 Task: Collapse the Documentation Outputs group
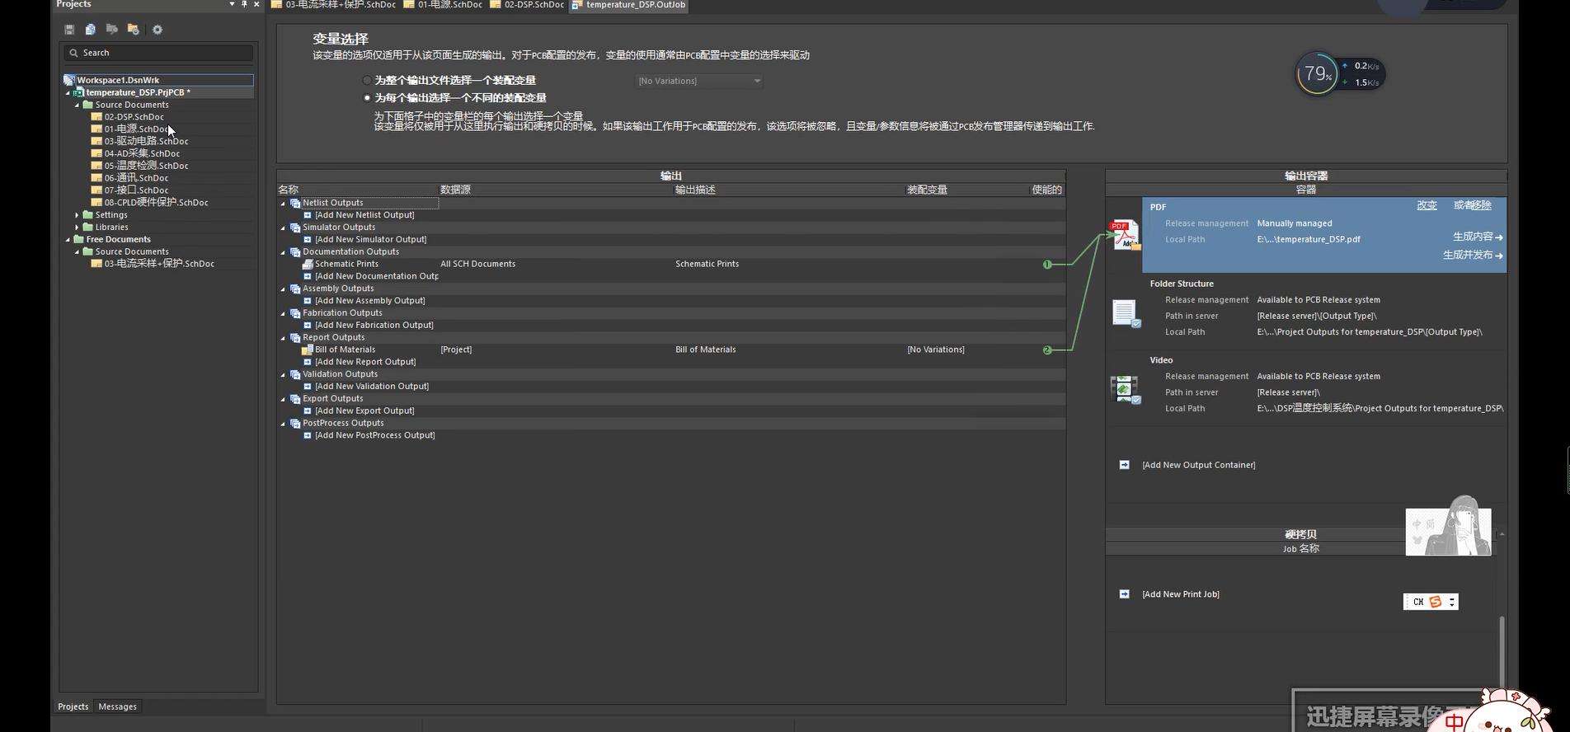click(x=283, y=252)
